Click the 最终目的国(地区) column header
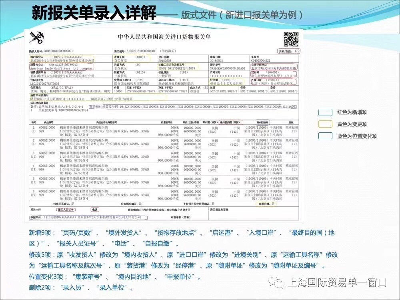The height and width of the screenshot is (300, 400). pyautogui.click(x=232, y=122)
